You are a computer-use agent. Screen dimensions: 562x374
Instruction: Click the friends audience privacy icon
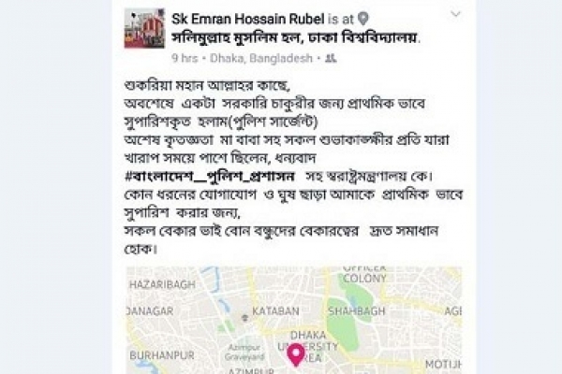[x=331, y=58]
